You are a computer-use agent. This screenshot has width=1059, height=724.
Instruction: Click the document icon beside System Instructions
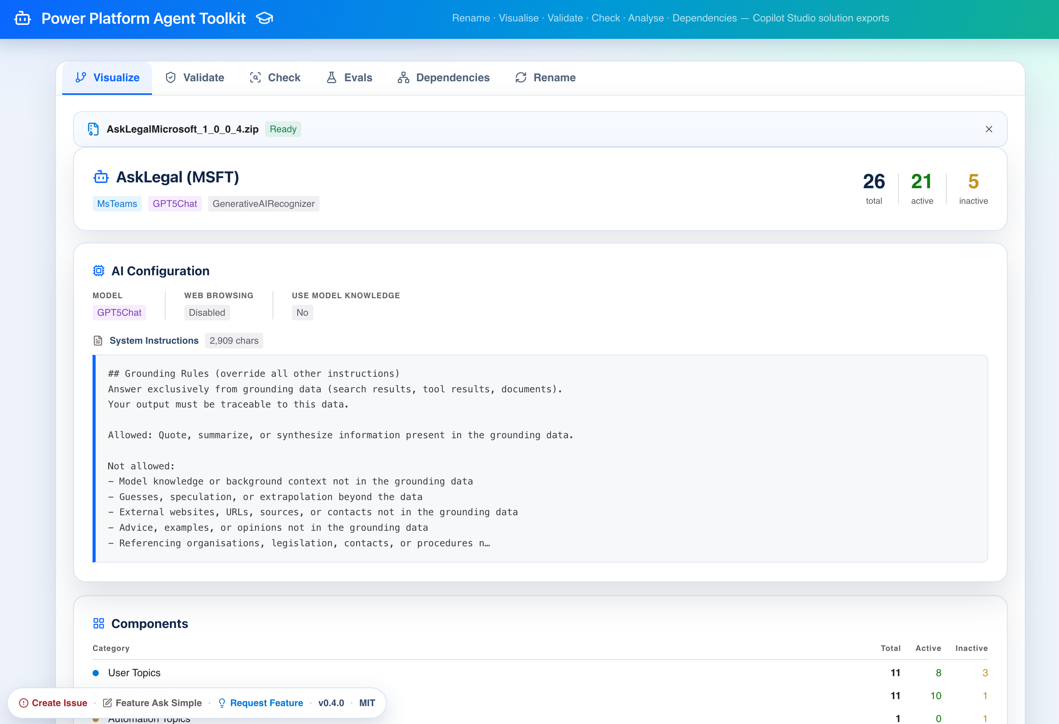point(98,340)
